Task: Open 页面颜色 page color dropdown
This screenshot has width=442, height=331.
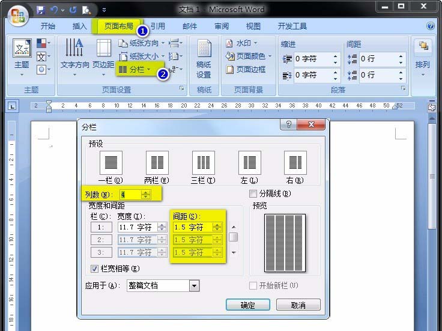Action: (249, 56)
